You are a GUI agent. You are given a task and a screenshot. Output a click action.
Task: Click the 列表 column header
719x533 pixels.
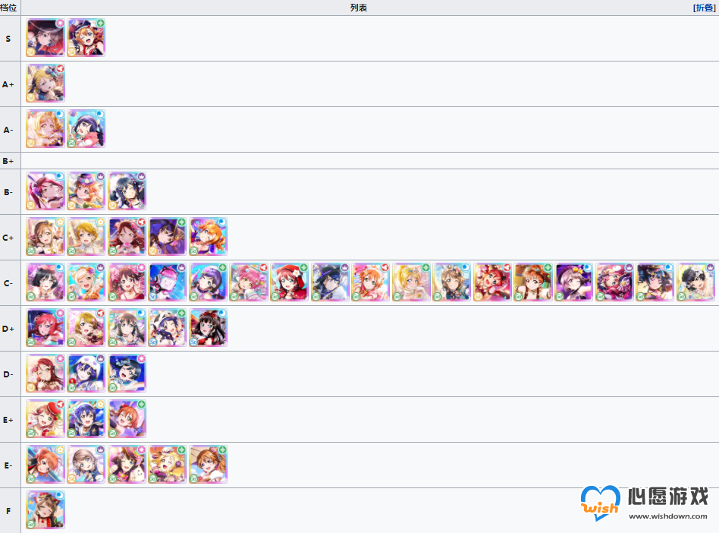(x=359, y=8)
